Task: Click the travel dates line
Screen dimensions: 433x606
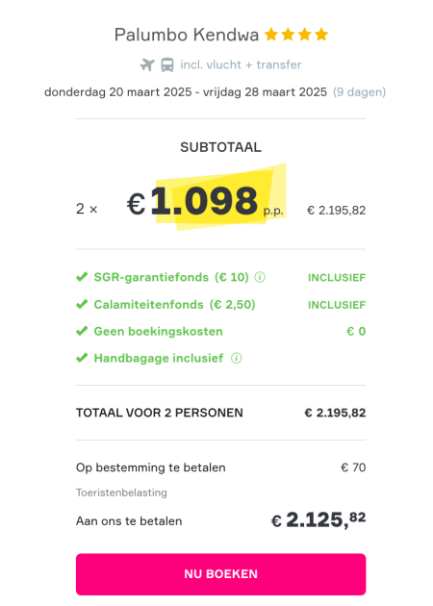Action: click(x=215, y=92)
